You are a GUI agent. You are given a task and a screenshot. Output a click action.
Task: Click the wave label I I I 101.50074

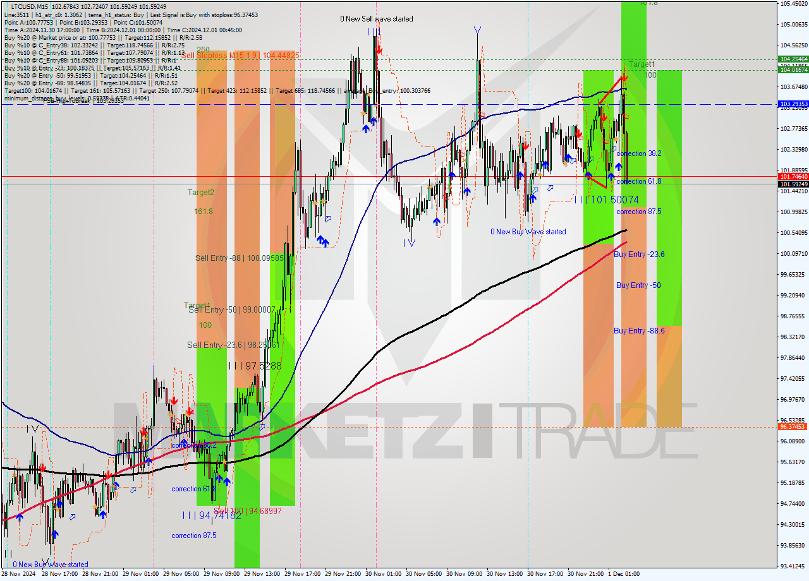(x=606, y=200)
